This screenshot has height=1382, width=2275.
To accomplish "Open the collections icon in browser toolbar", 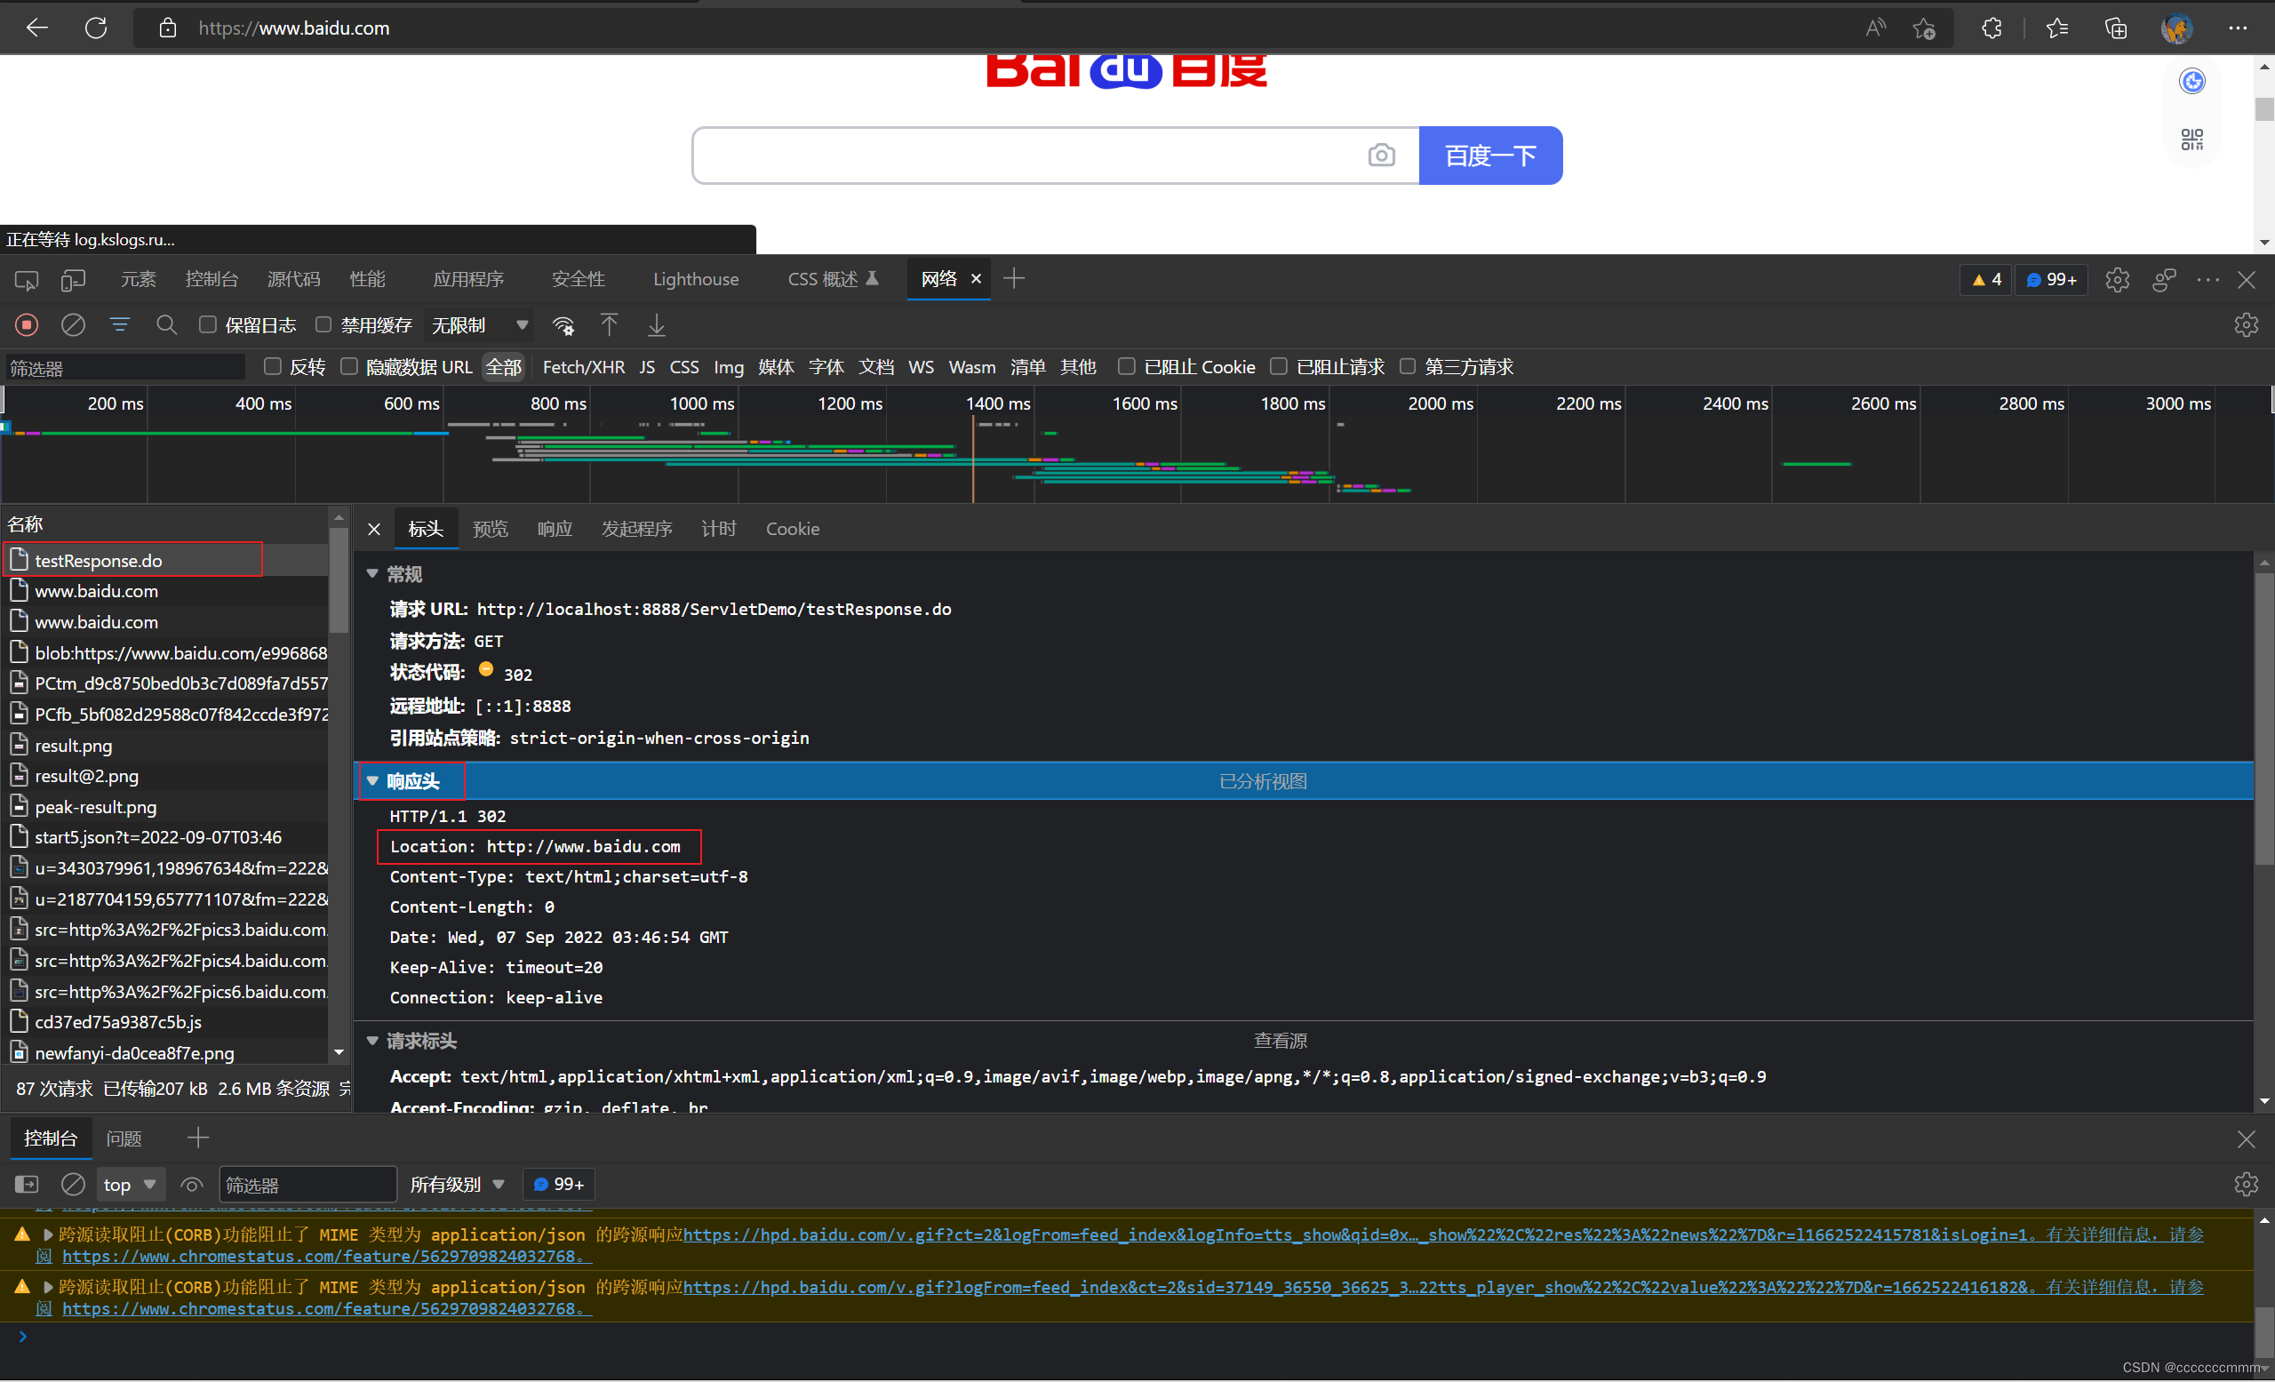I will (2115, 28).
